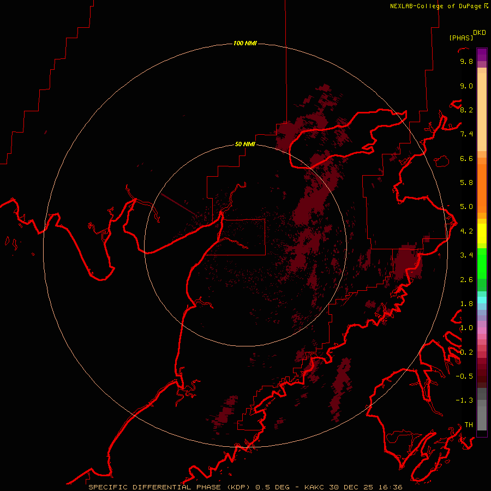This screenshot has width=491, height=491.
Task: Click the 100 NMI range ring label
Action: coord(245,43)
